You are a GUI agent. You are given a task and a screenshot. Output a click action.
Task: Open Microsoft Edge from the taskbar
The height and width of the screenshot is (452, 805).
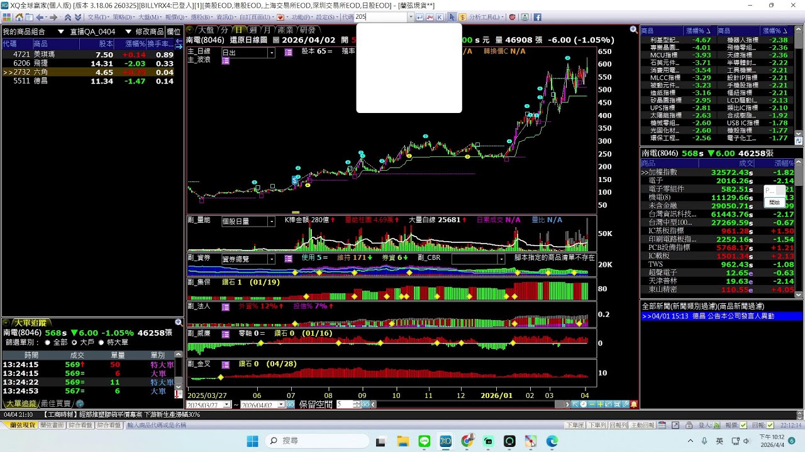click(552, 441)
